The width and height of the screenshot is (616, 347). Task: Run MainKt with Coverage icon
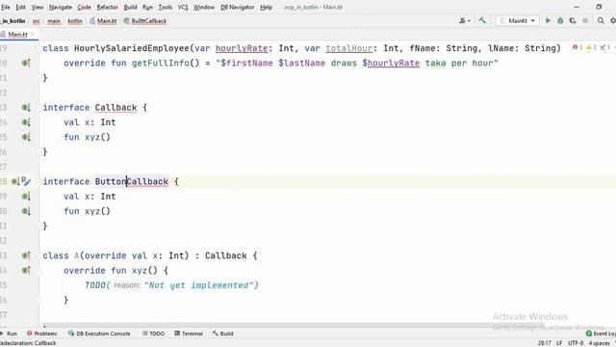573,20
